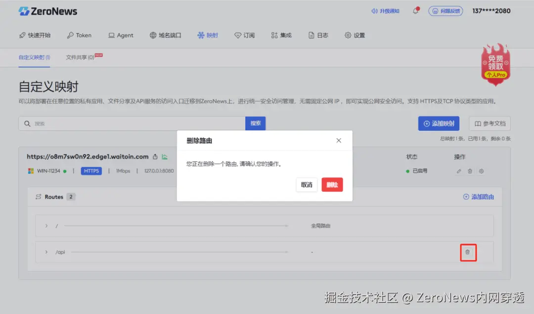The height and width of the screenshot is (314, 534).
Task: Click the 1Mbps bandwidth text
Action: pos(123,171)
